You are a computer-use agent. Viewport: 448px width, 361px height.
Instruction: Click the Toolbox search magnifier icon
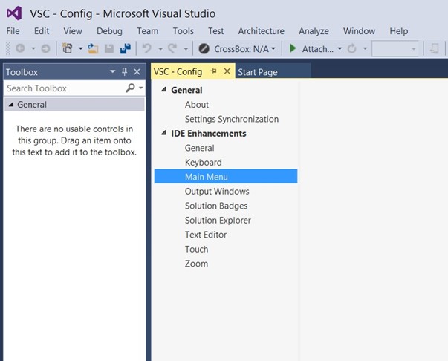click(x=130, y=88)
